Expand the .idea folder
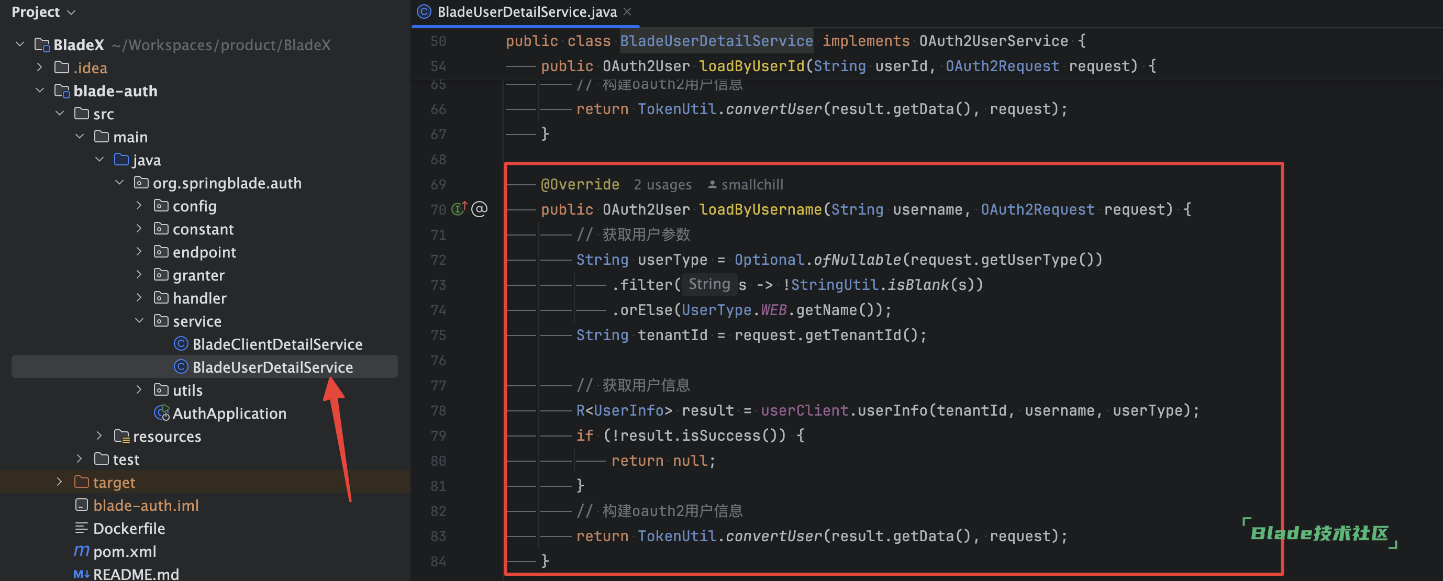The width and height of the screenshot is (1443, 581). (x=40, y=67)
